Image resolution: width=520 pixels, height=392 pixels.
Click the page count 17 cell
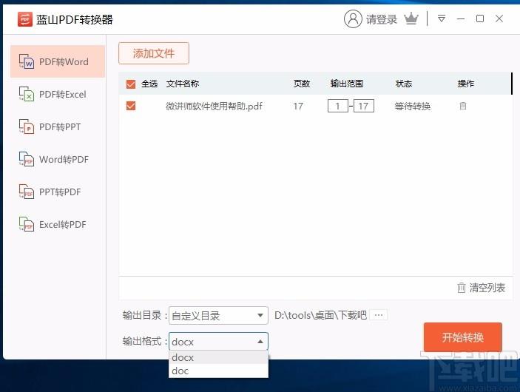tap(298, 106)
